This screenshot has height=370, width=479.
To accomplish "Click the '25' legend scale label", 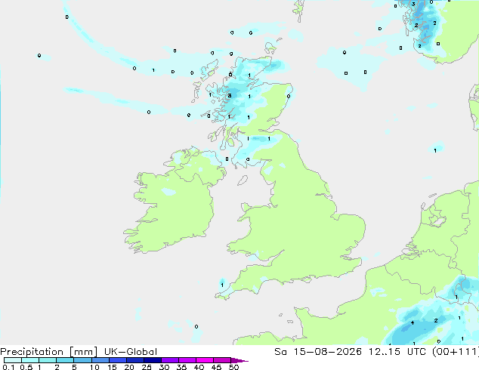I will (147, 367).
